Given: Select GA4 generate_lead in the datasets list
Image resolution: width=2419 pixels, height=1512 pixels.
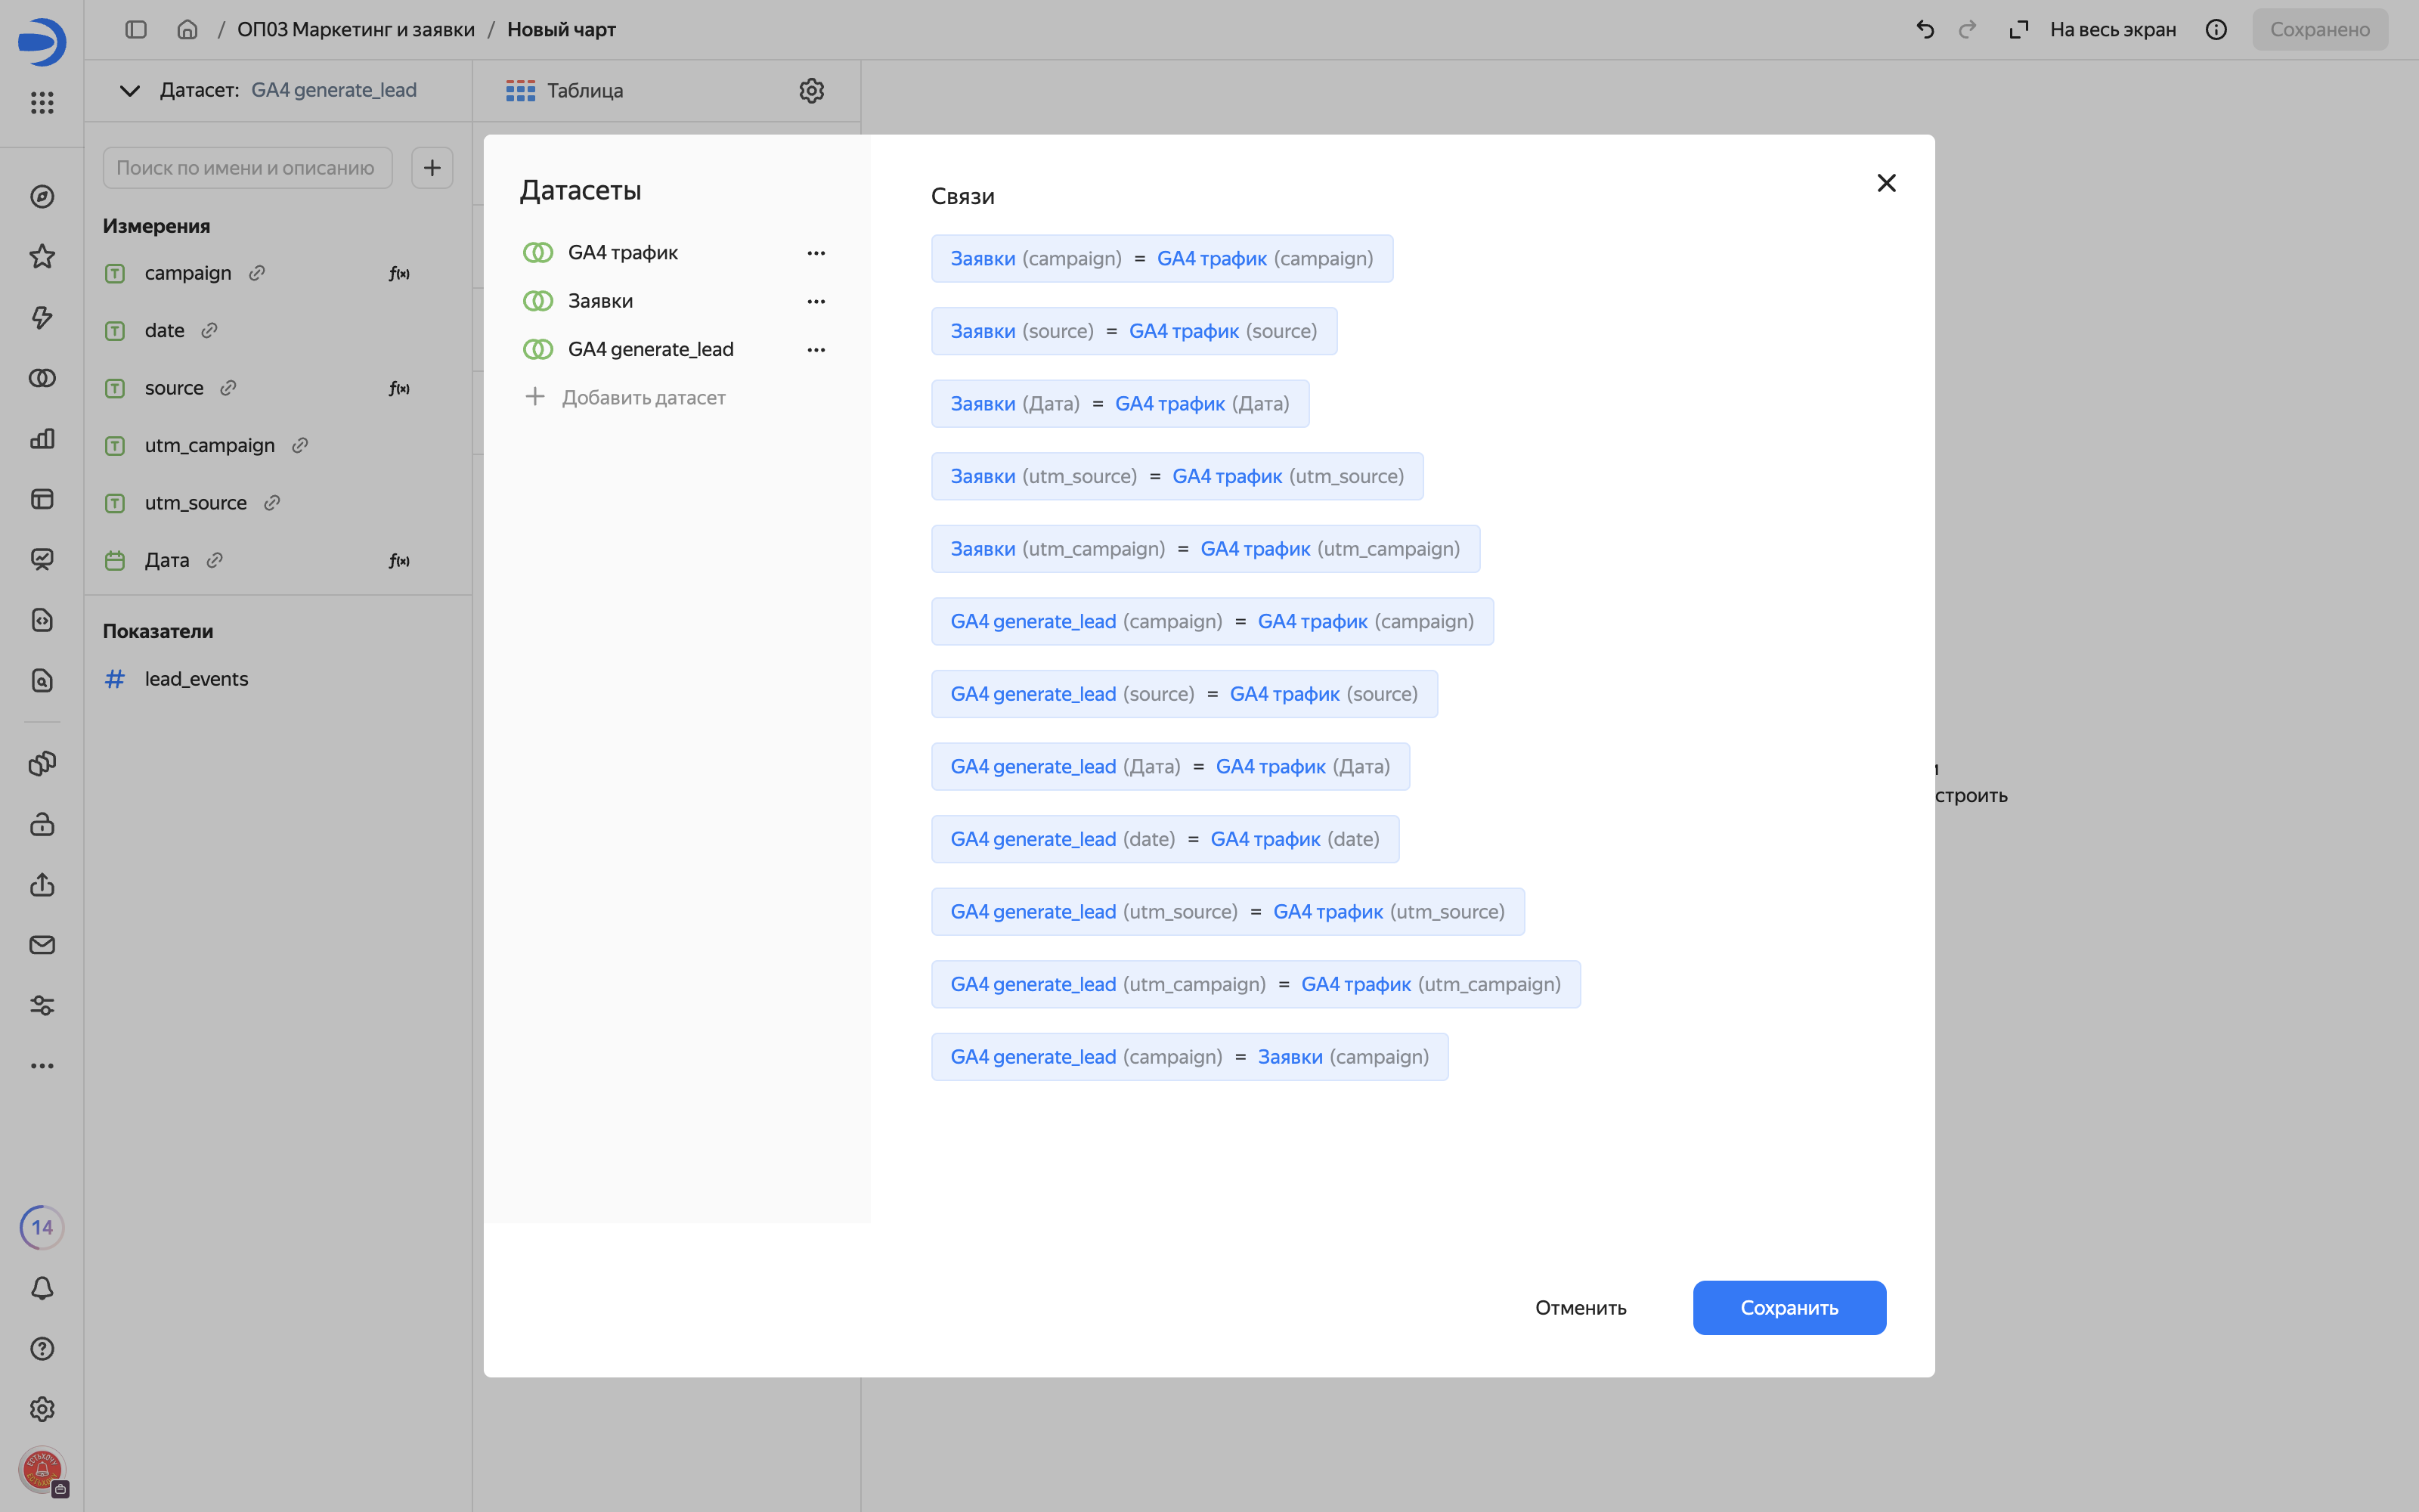Looking at the screenshot, I should pos(650,349).
